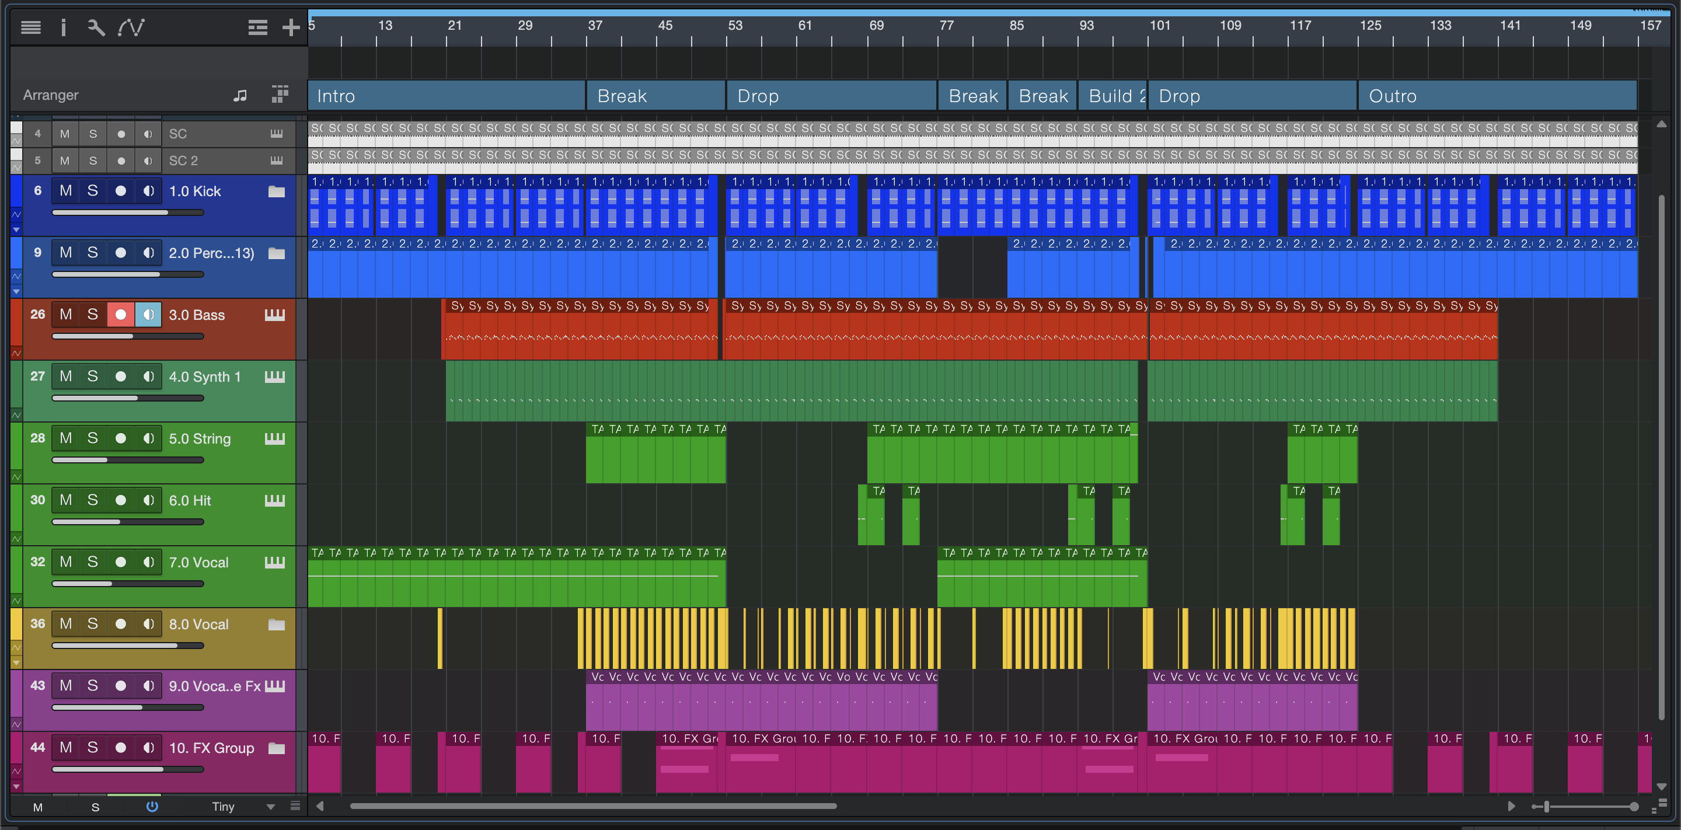Open the Arranger sections grid icon
1681x830 pixels.
[x=280, y=95]
